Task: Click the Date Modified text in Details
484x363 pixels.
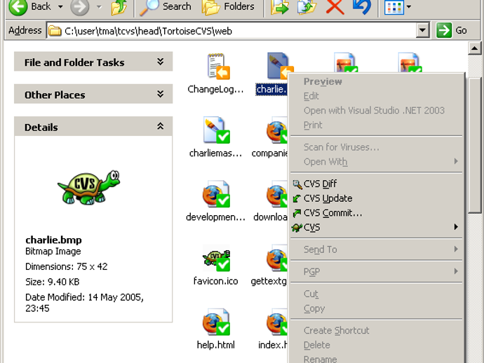Action: (84, 303)
